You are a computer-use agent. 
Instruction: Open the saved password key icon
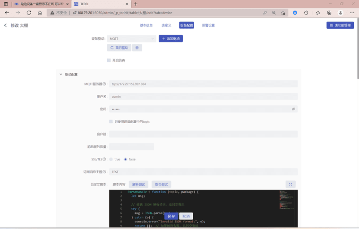pos(265,13)
